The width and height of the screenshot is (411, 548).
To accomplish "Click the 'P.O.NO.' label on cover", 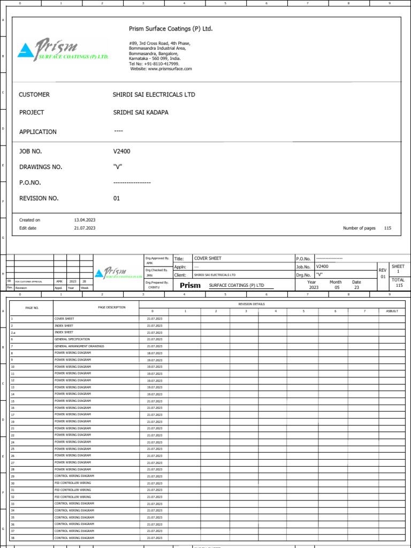I will pyautogui.click(x=30, y=183).
